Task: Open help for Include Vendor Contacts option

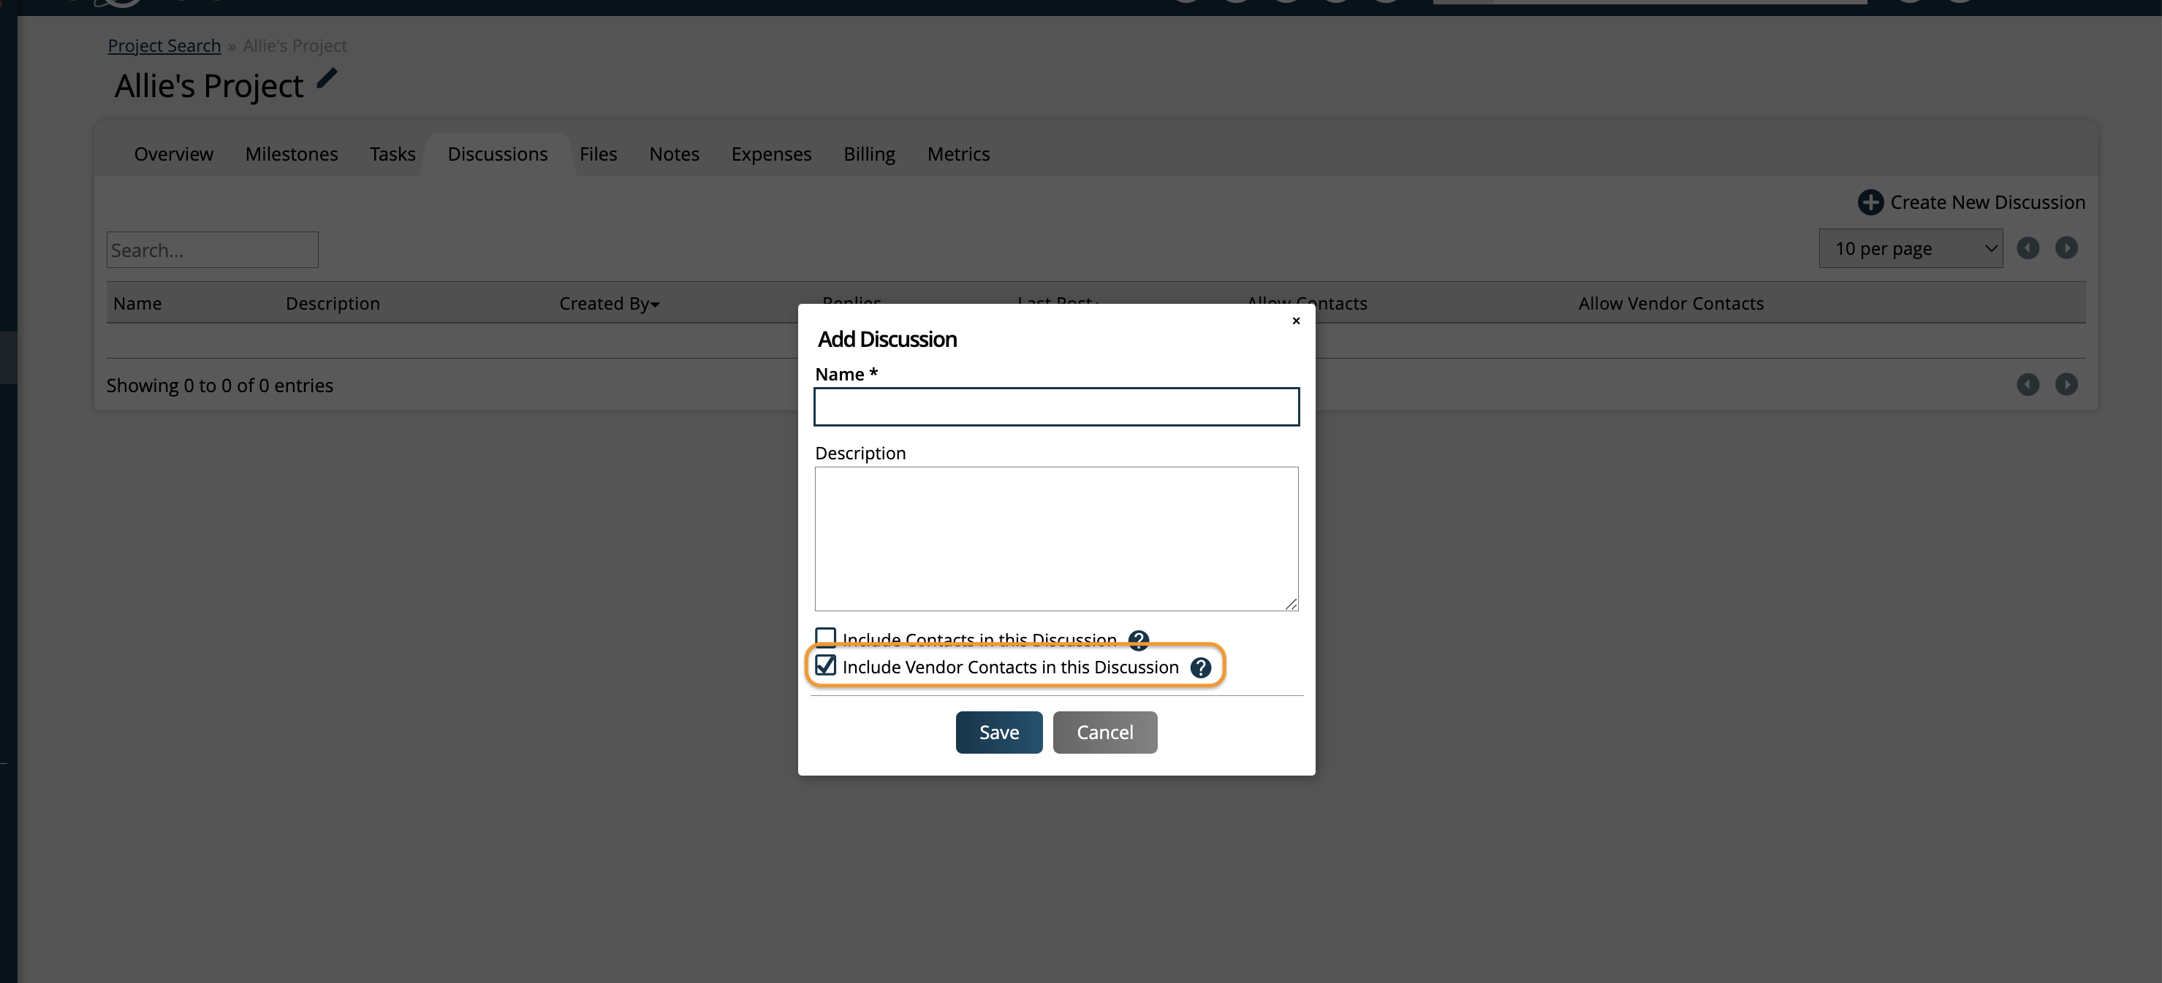Action: click(1201, 668)
